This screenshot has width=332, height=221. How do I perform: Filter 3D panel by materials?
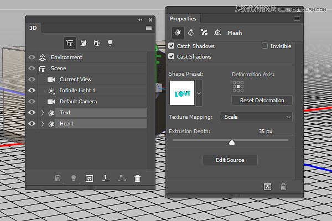click(x=96, y=43)
